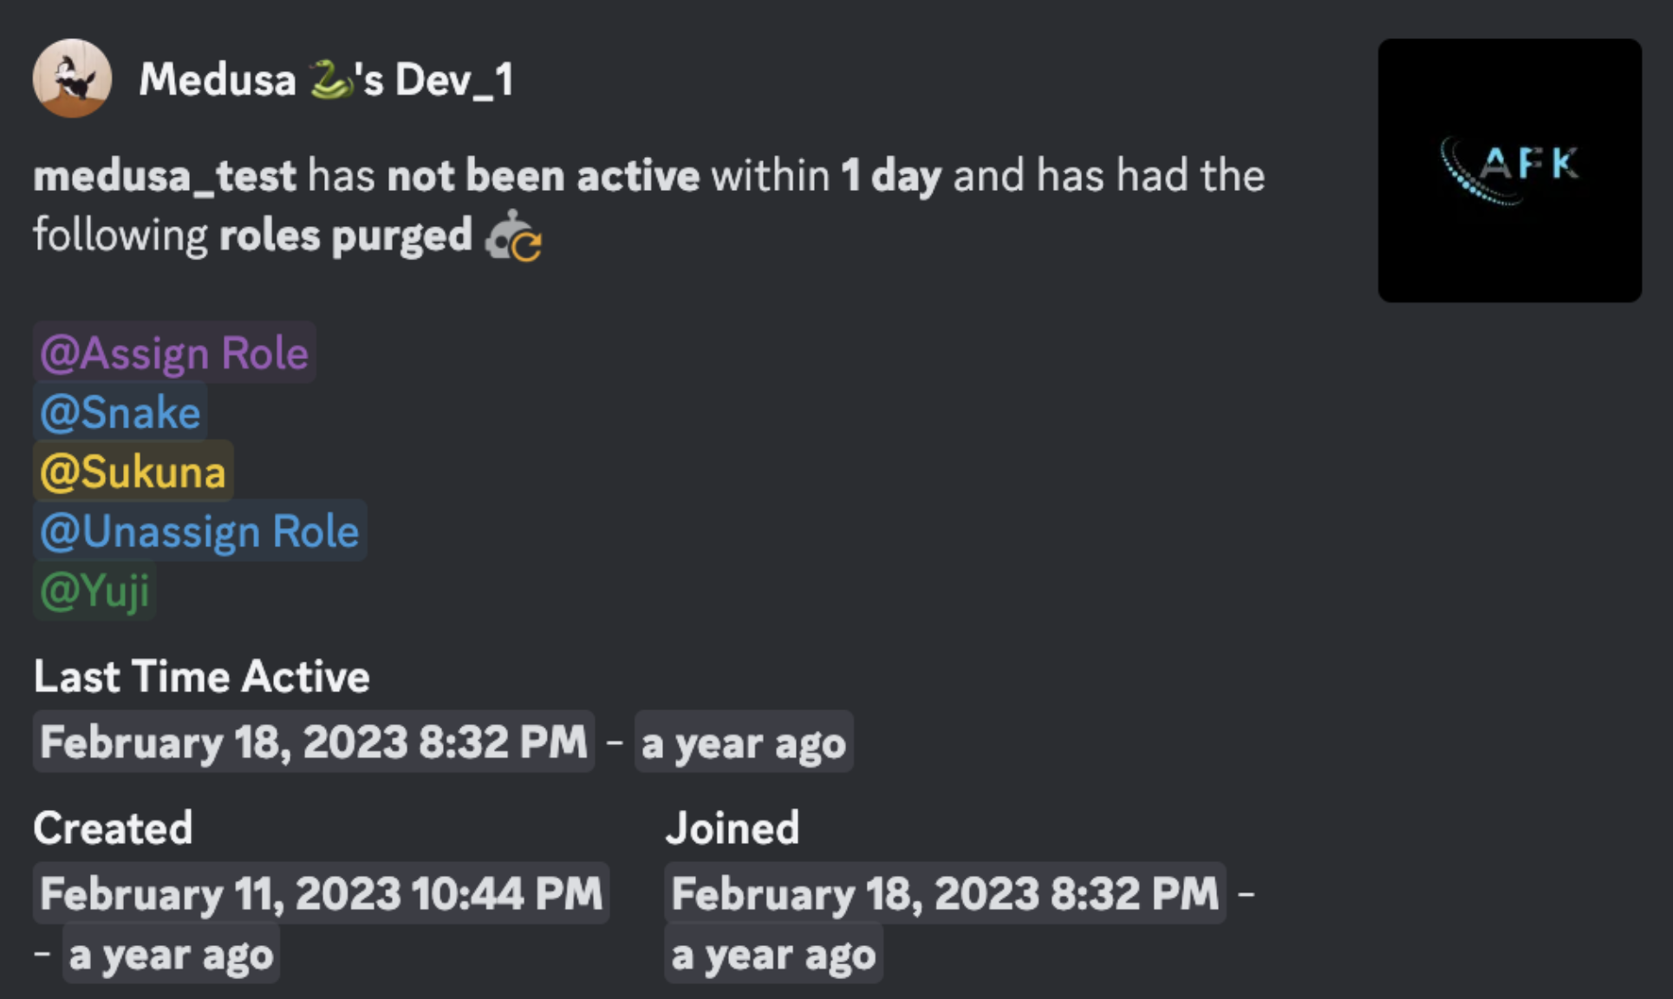Click the Joined February 18, 2023 timestamp
This screenshot has height=999, width=1673.
(x=945, y=892)
